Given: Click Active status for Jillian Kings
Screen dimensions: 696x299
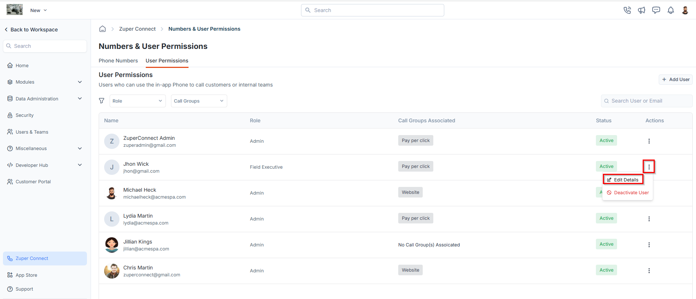Looking at the screenshot, I should click(x=606, y=244).
